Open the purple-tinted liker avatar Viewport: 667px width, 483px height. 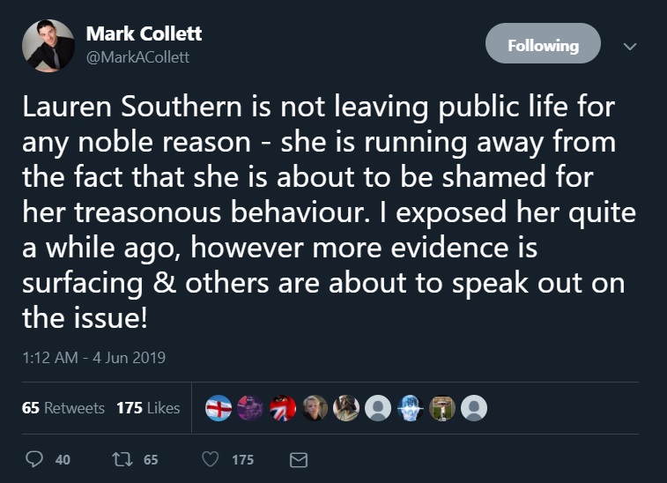250,407
